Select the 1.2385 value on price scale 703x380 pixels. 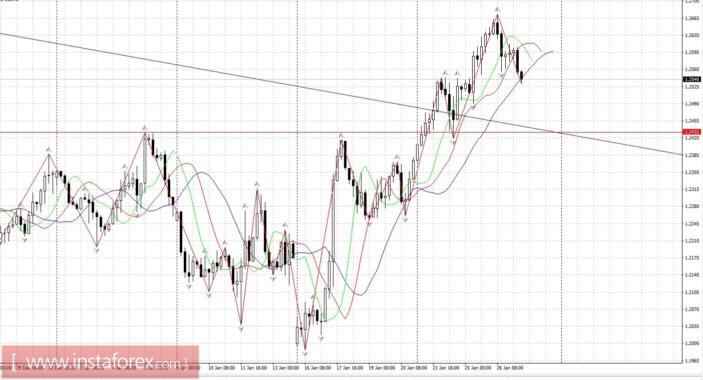[x=692, y=155]
